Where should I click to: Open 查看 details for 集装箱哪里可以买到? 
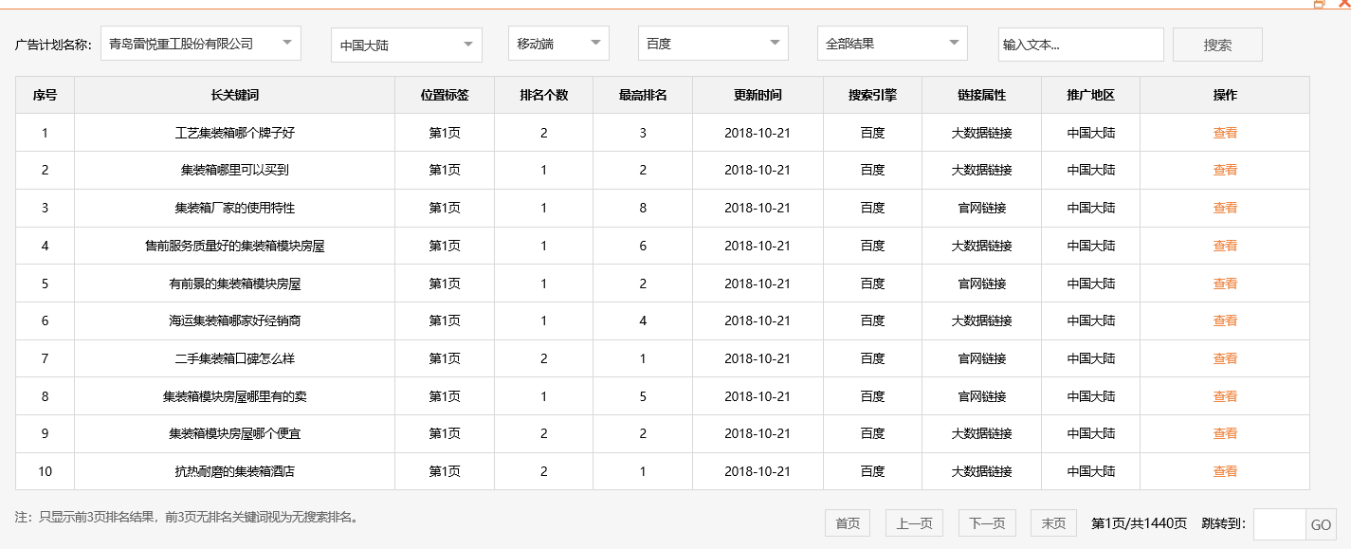1224,170
